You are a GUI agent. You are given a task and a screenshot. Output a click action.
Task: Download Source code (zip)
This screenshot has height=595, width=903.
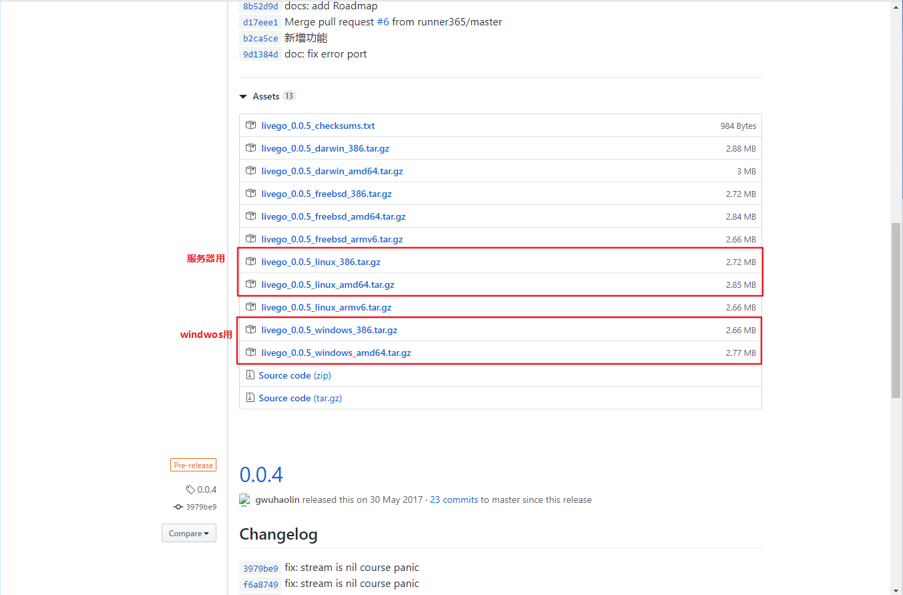point(295,375)
